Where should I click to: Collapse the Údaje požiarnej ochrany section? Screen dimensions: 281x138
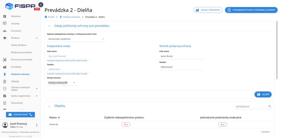(x=49, y=26)
